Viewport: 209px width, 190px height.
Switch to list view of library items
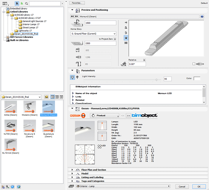[61, 97]
